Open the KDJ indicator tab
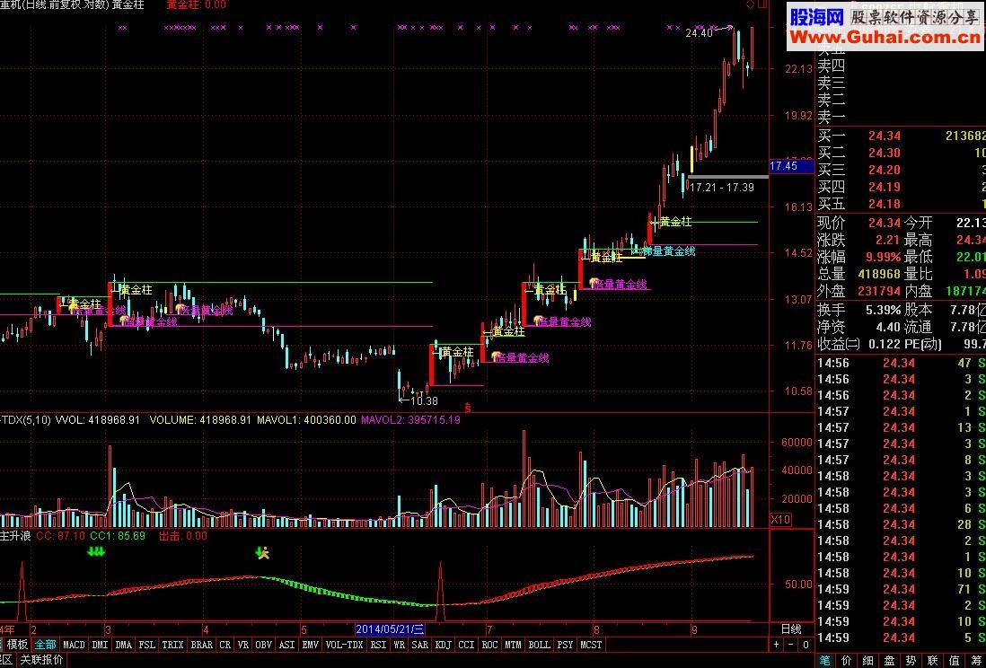The image size is (986, 668). (444, 645)
